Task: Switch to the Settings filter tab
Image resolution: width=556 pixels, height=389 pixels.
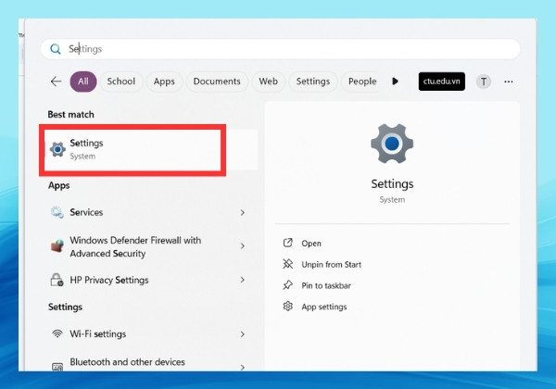Action: 313,82
